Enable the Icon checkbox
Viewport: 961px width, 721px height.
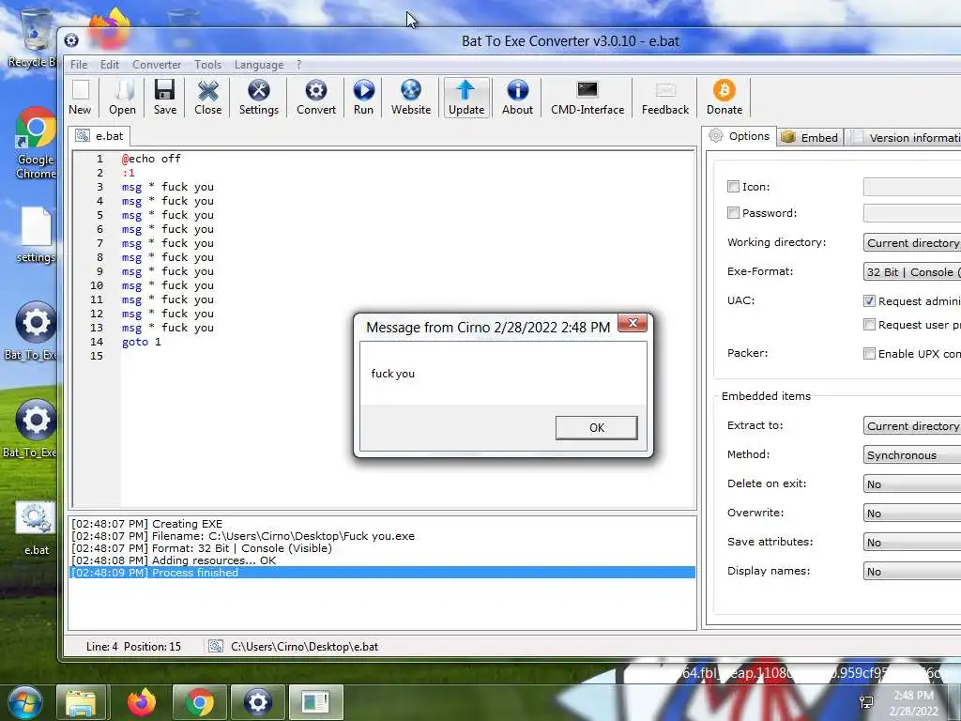(x=733, y=187)
